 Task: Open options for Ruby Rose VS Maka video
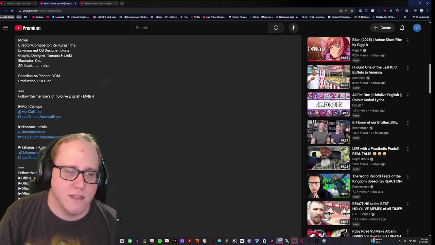(408, 232)
